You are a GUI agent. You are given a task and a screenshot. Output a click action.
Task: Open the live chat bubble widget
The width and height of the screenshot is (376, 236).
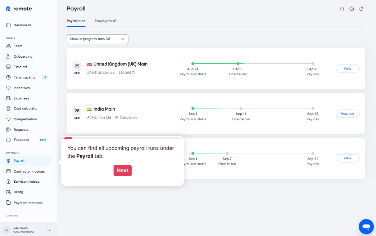click(x=366, y=226)
